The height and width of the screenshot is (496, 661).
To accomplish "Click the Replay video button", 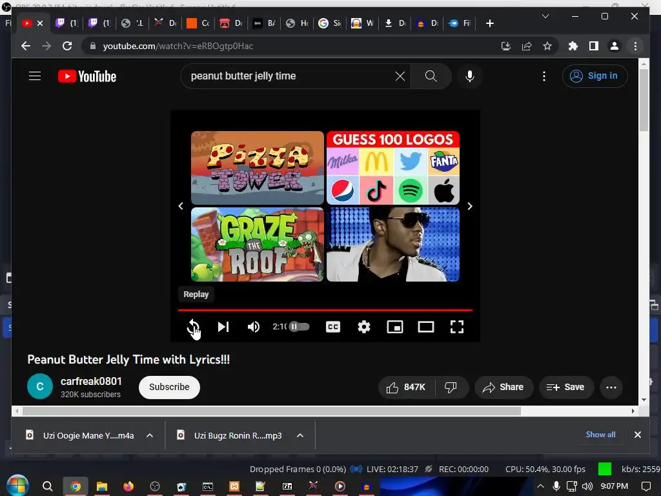I will (x=193, y=327).
